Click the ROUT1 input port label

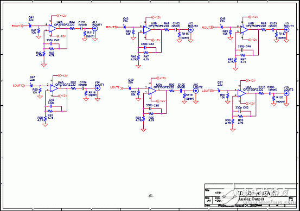coord(17,26)
